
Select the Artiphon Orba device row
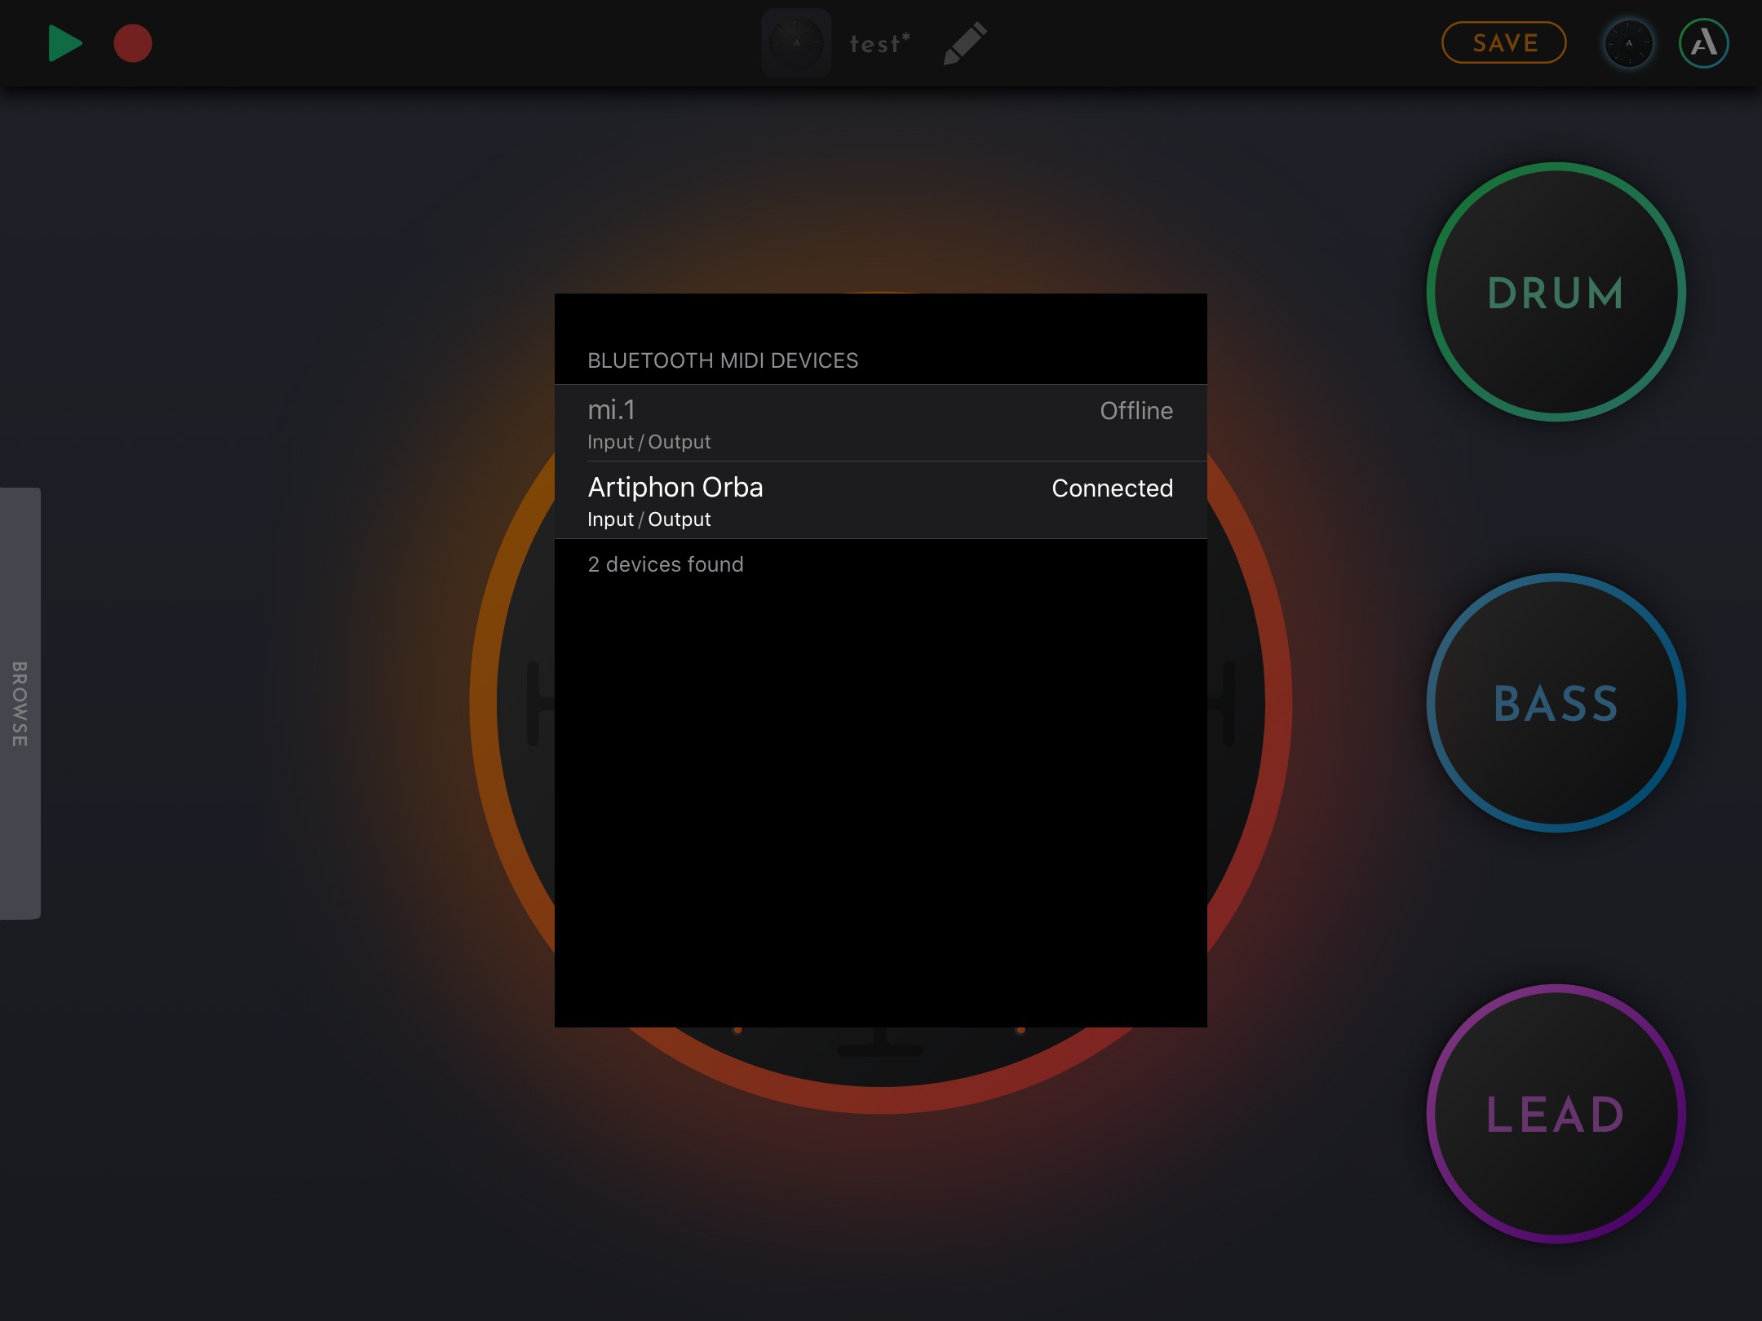coord(881,501)
